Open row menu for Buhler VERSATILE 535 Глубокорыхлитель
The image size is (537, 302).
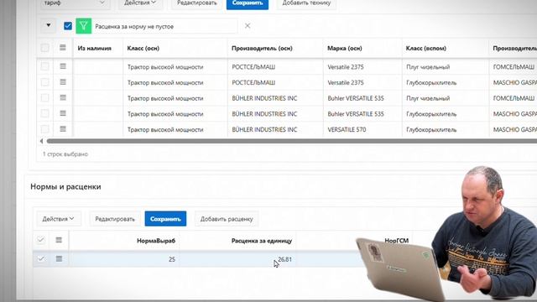[x=63, y=113]
